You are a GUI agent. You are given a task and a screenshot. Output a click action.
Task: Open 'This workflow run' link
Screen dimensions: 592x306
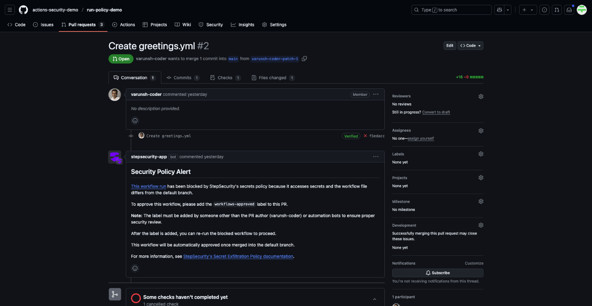148,186
